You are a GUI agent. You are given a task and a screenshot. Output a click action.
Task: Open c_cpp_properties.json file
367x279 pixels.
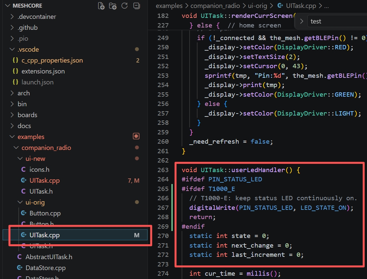52,60
